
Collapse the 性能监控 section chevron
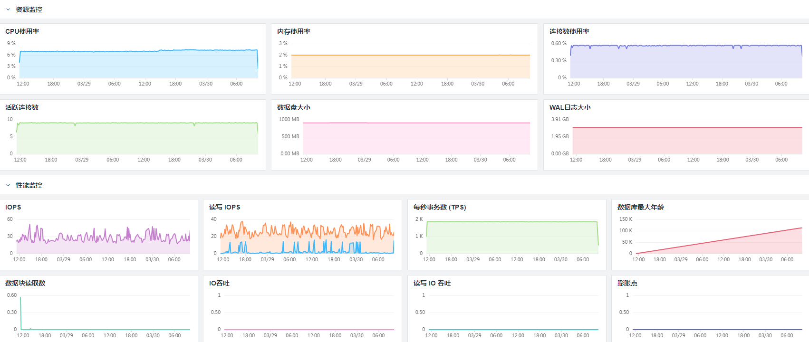click(x=8, y=185)
